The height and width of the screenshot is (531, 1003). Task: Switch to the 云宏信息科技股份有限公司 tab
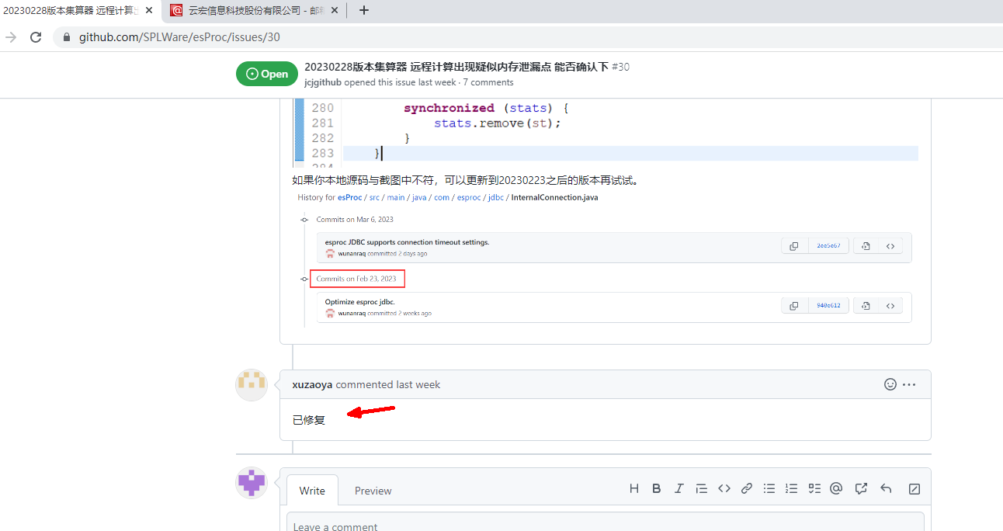(254, 10)
